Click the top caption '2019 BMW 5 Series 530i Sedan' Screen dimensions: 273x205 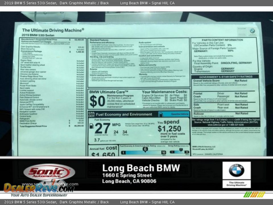tap(30, 3)
